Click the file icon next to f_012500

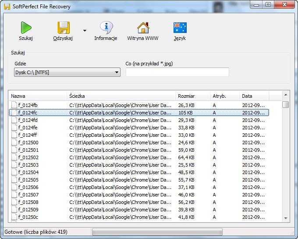point(14,143)
